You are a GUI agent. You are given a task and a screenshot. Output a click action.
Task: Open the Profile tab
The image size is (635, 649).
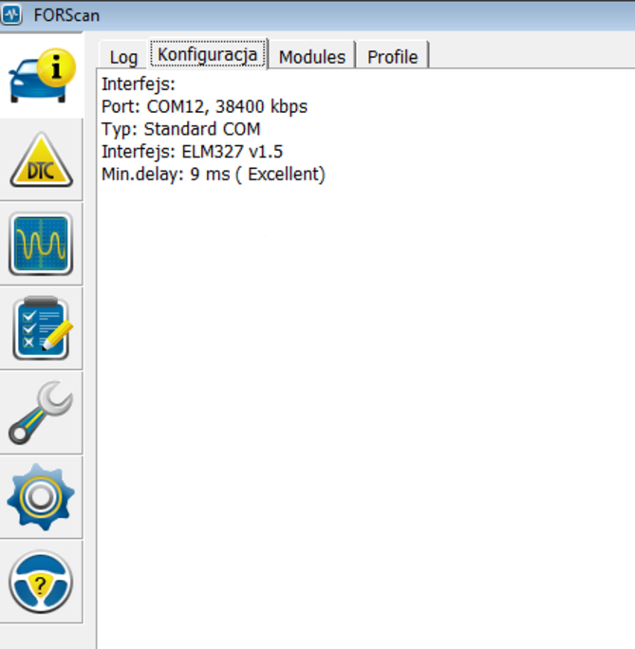point(392,57)
